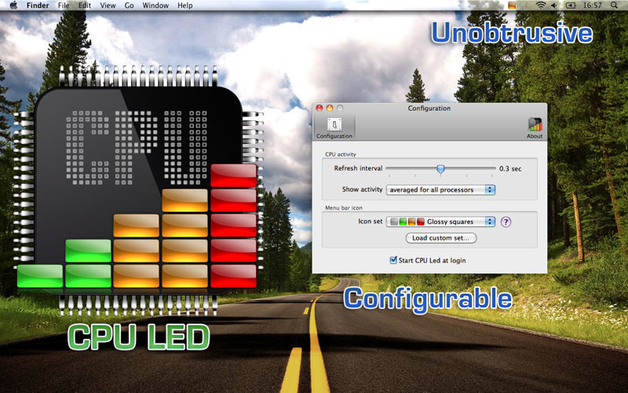628x393 pixels.
Task: Open the Go menu
Action: pyautogui.click(x=129, y=6)
